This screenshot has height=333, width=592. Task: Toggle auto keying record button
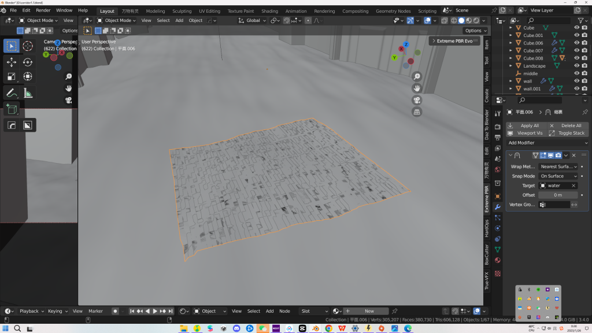(115, 311)
